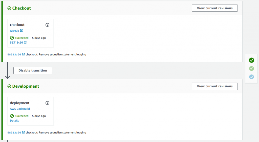Open AWS CodeBuild link in deployment
The width and height of the screenshot is (259, 142).
click(x=20, y=109)
